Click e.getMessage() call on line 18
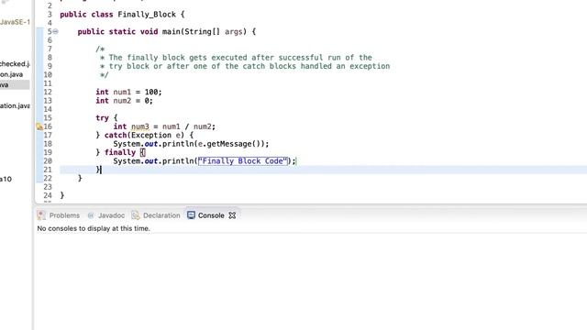The image size is (587, 330). 231,144
